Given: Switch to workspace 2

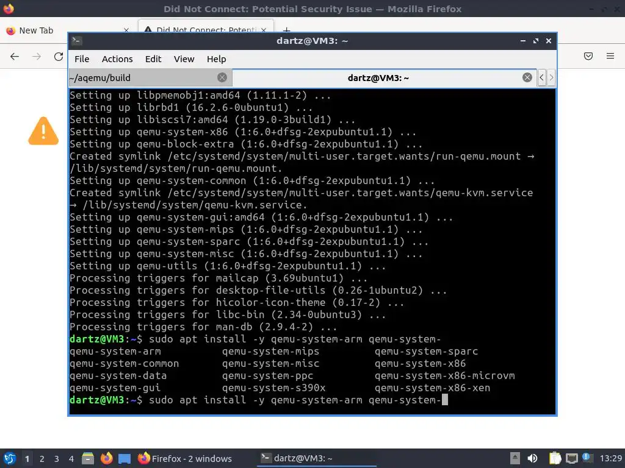Looking at the screenshot, I should click(x=42, y=459).
